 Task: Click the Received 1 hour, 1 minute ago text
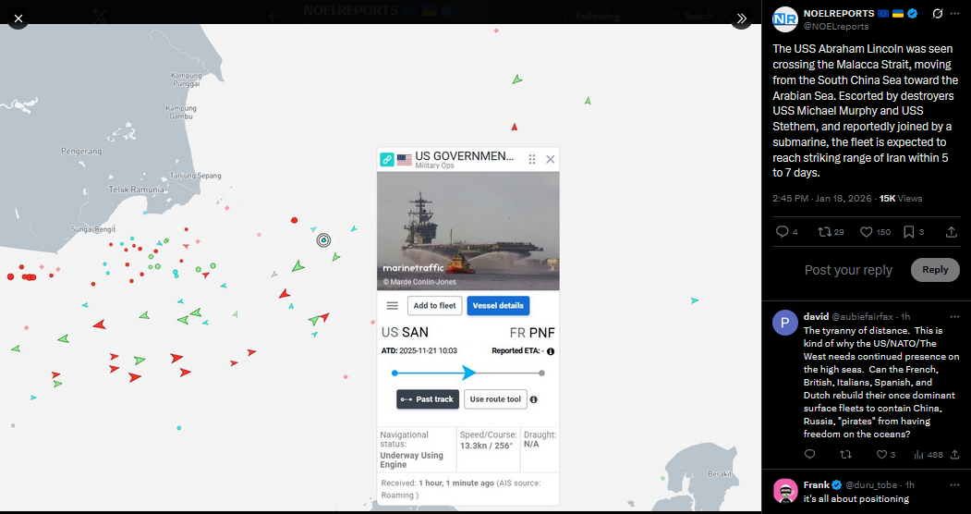click(x=461, y=489)
